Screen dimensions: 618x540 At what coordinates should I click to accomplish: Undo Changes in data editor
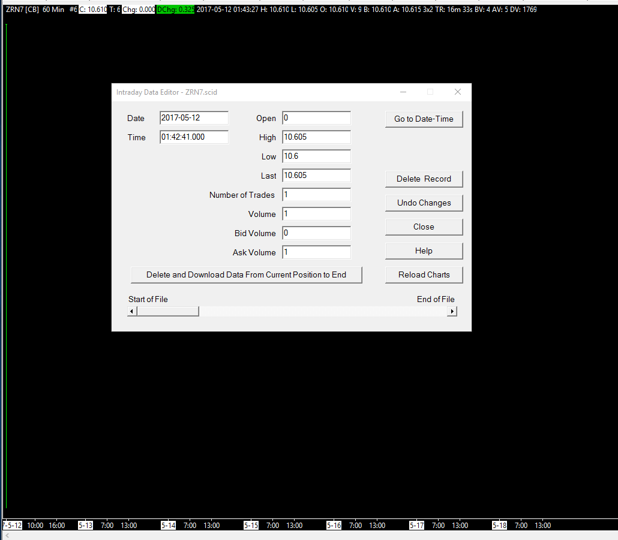[x=424, y=203]
